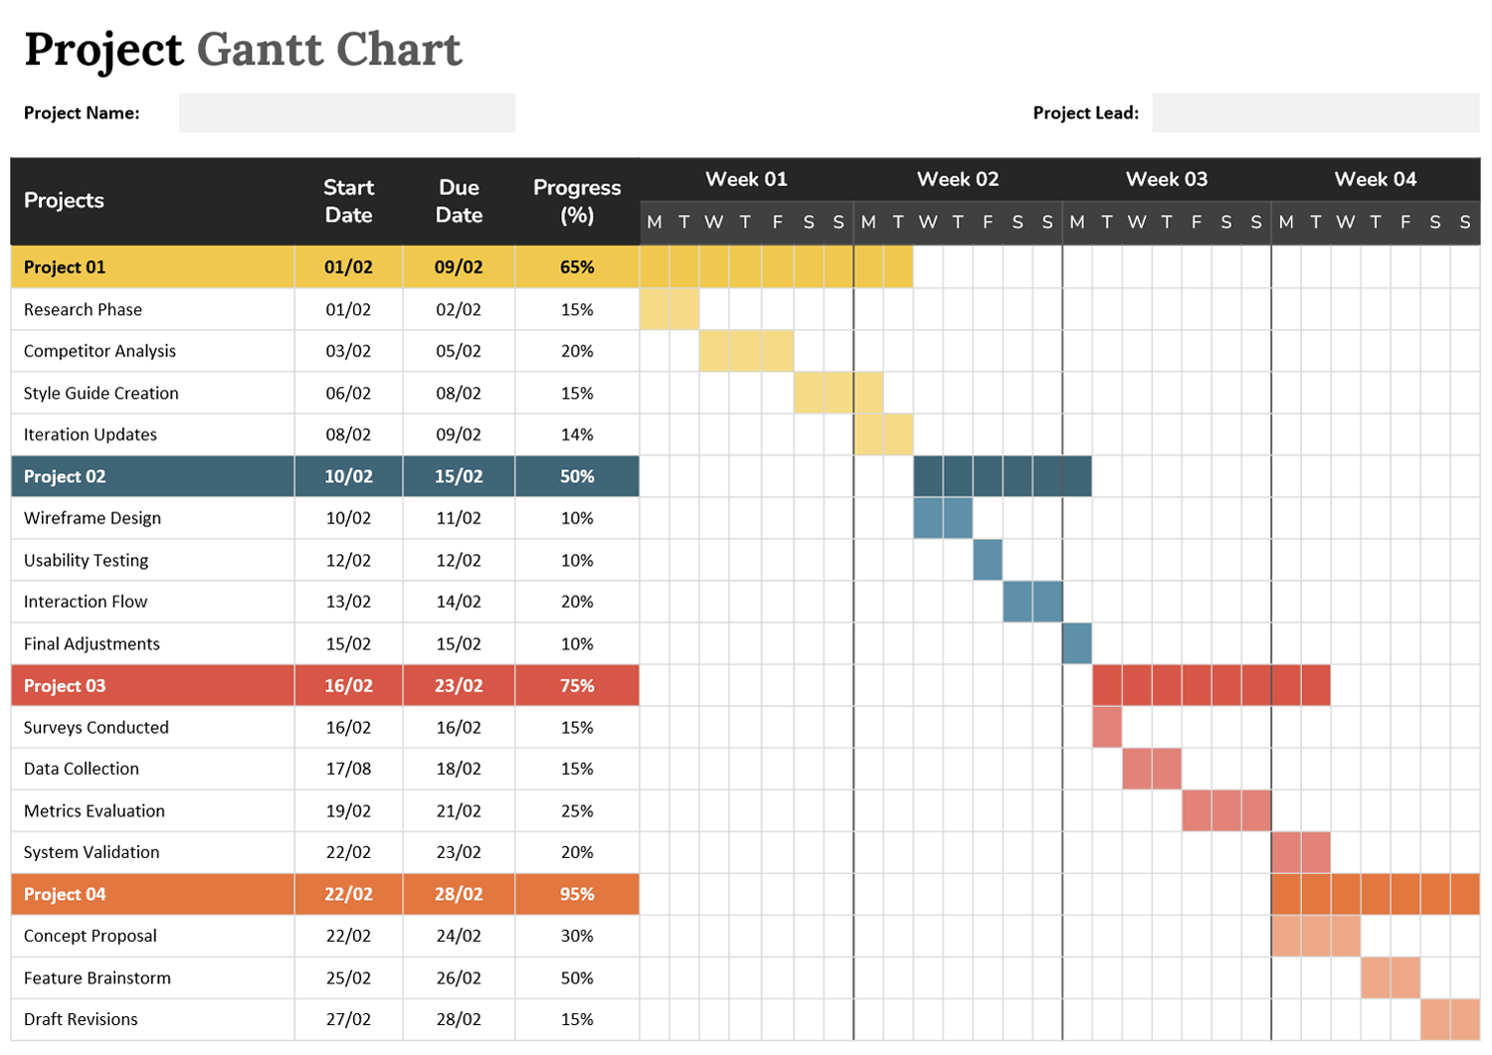Select the Usability Testing row
1492x1055 pixels.
85,560
